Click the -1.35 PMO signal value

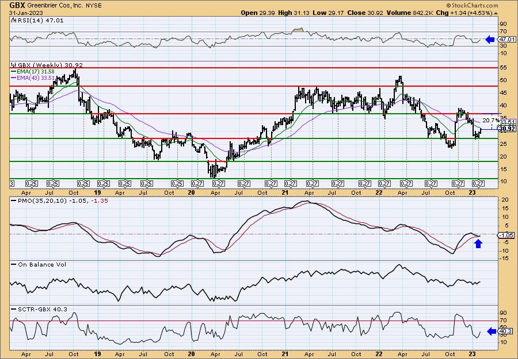pyautogui.click(x=101, y=200)
